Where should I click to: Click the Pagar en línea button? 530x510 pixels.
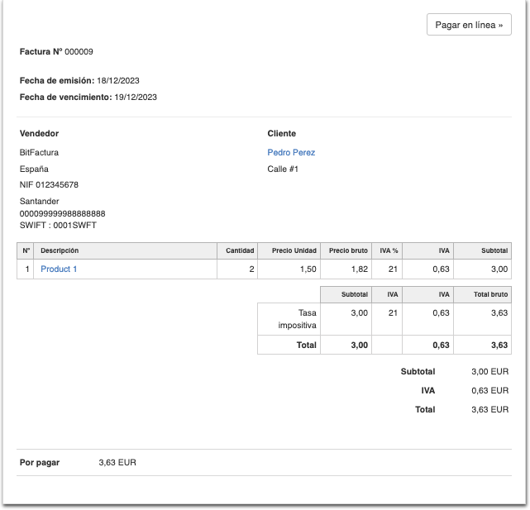click(469, 25)
